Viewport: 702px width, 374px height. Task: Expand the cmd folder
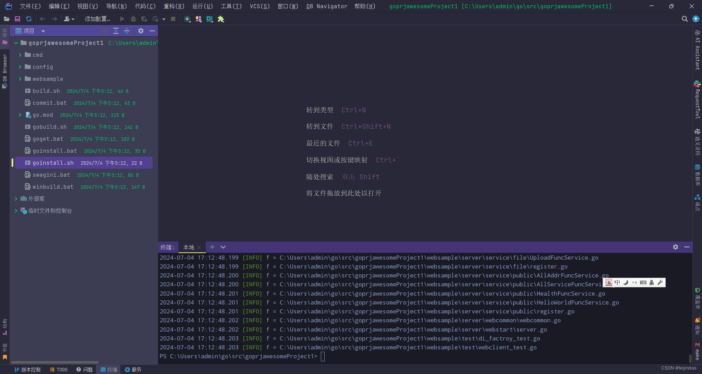click(20, 55)
